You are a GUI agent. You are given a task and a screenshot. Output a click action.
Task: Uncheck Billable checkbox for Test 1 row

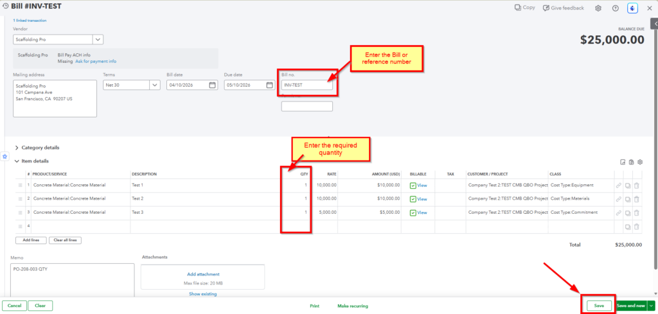(x=413, y=185)
